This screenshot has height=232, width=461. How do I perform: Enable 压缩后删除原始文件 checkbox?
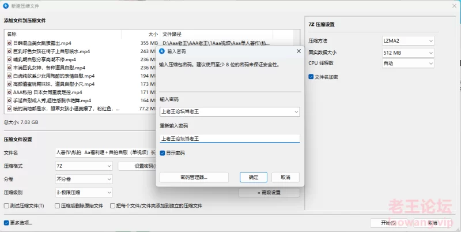coord(57,206)
